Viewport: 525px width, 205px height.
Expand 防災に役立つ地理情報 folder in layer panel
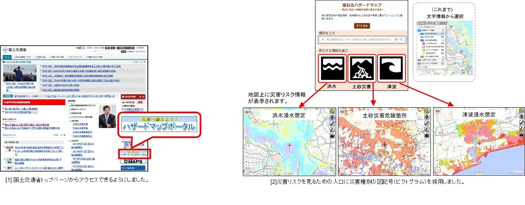pyautogui.click(x=419, y=64)
